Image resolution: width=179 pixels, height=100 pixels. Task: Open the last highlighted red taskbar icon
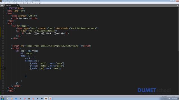coord(50,99)
